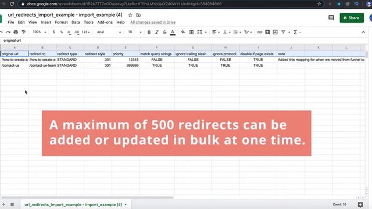The image size is (372, 209).
Task: Print the spreadsheet with the printer icon
Action: coord(16,32)
